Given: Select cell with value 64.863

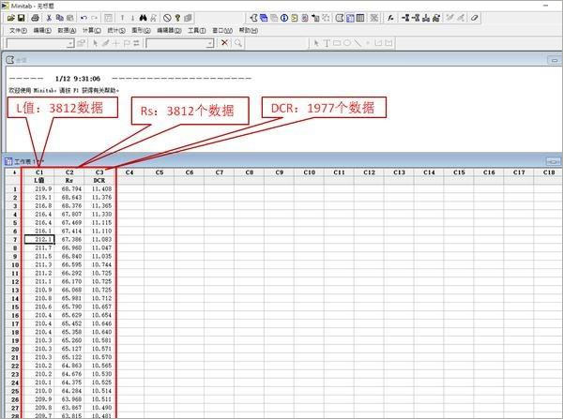Looking at the screenshot, I should (69, 366).
